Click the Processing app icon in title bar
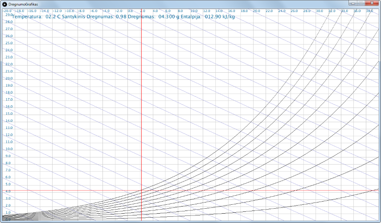Screen dimensions: 381x223 coord(4,4)
